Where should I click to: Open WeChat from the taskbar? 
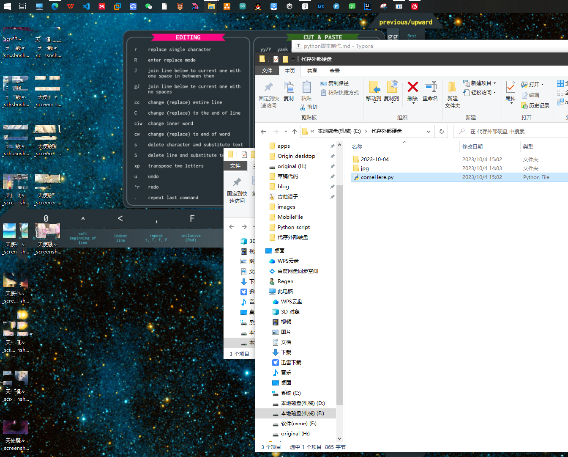149,6
